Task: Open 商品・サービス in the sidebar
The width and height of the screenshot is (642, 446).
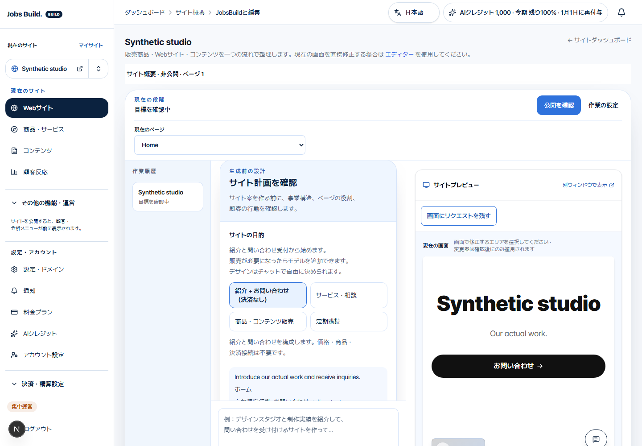Action: 57,129
